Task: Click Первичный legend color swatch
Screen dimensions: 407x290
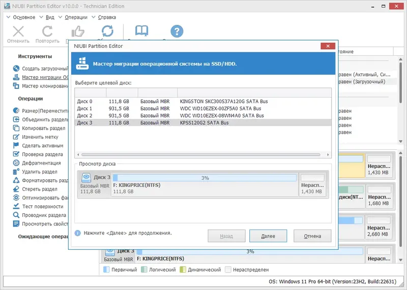Action: pyautogui.click(x=106, y=270)
